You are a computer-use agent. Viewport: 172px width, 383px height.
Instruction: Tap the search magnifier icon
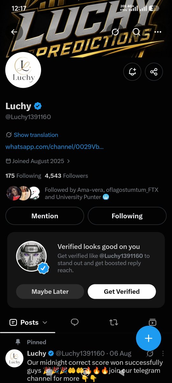coord(136,32)
